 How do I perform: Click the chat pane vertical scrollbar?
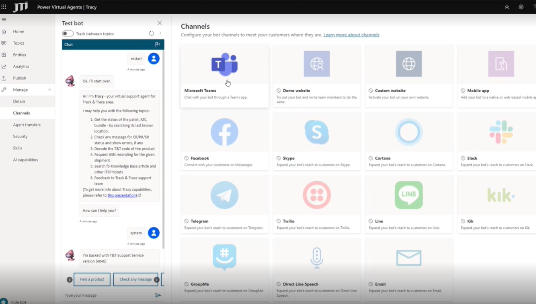coord(163,149)
